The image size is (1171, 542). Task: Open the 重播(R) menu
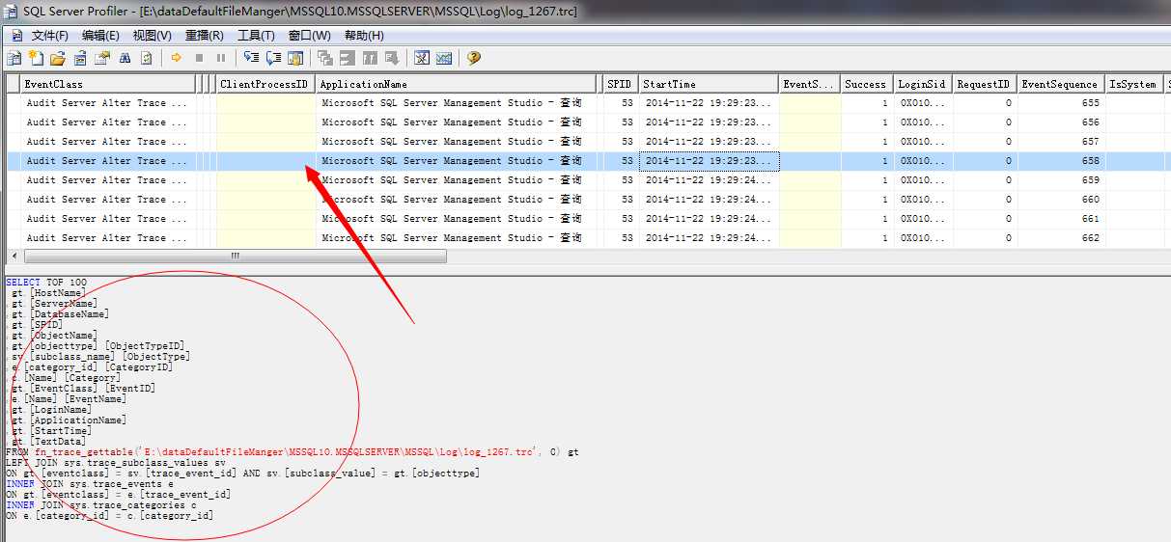(204, 36)
